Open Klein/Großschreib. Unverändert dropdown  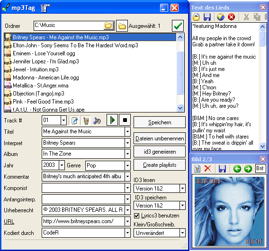pyautogui.click(x=182, y=233)
